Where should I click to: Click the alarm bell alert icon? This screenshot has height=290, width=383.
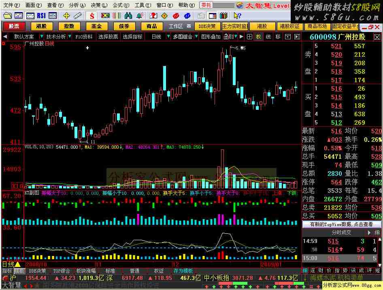[140, 16]
